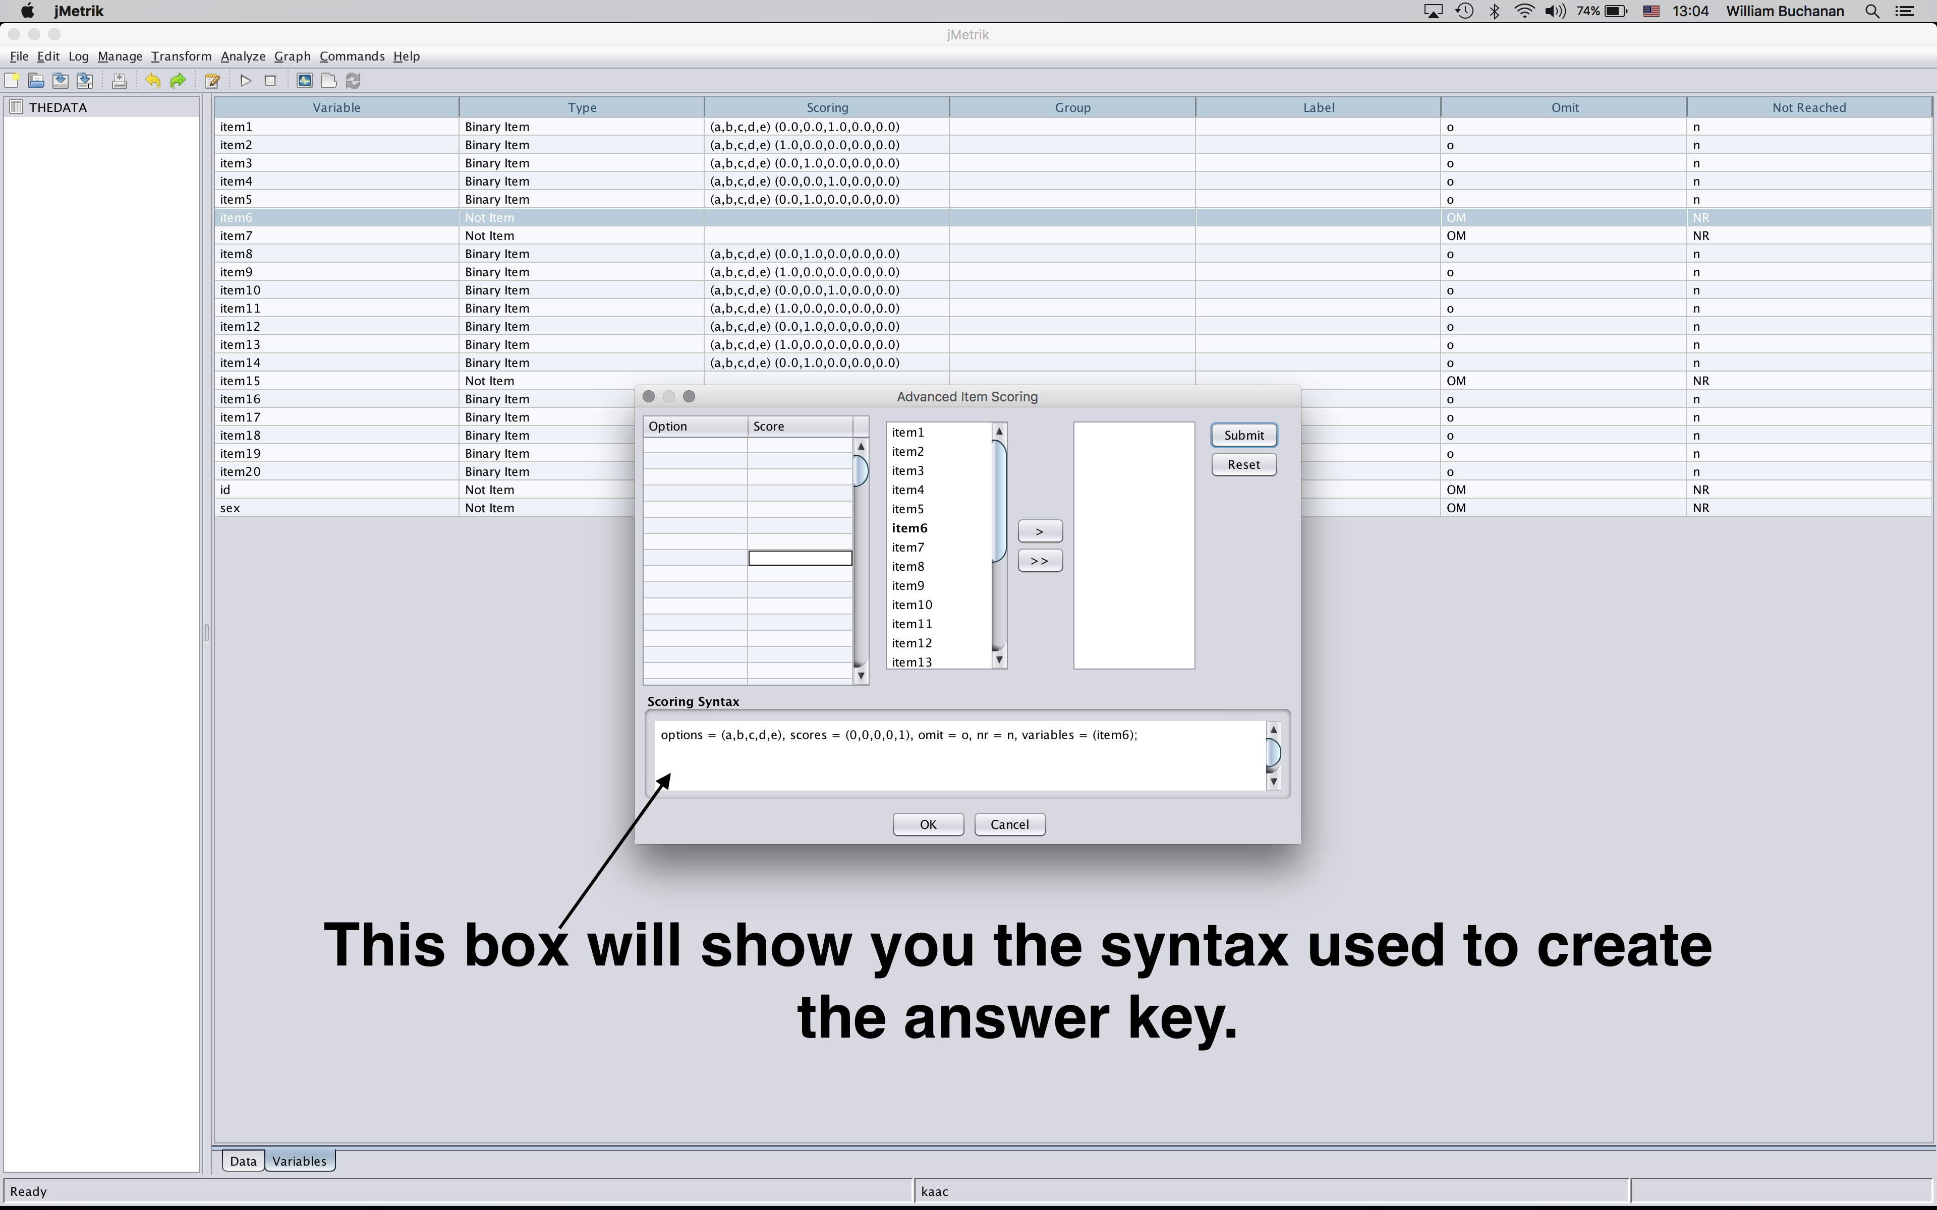Screen dimensions: 1937x1210
Task: Open the File menu
Action: pos(19,56)
